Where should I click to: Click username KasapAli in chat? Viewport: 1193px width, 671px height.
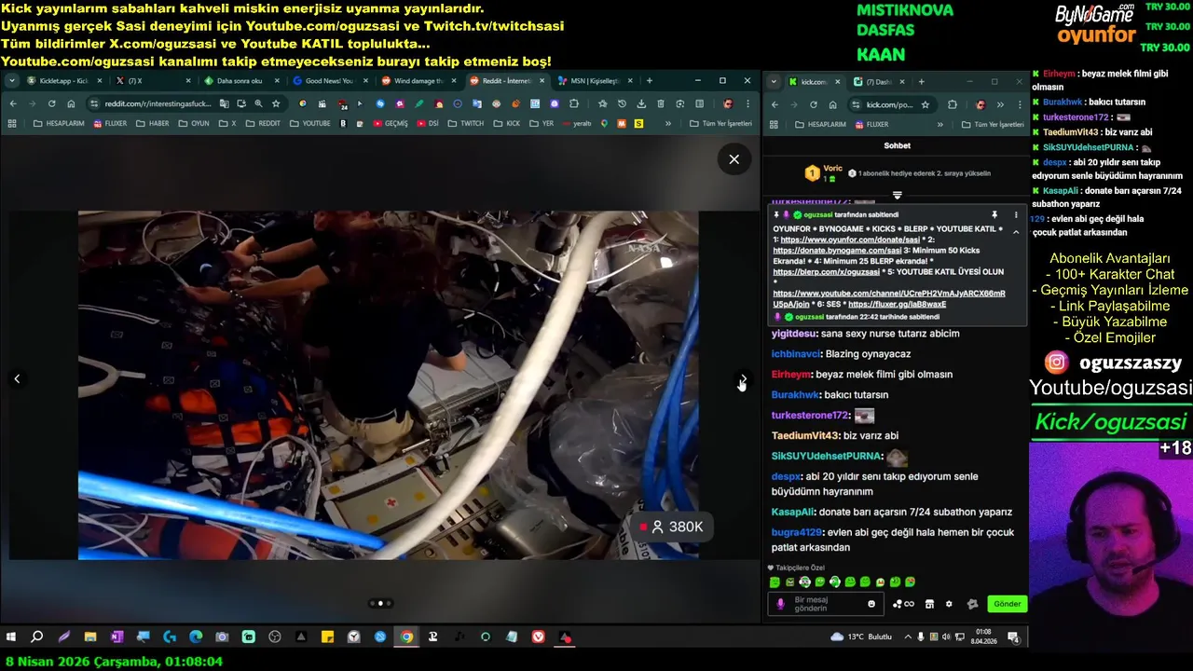coord(792,512)
